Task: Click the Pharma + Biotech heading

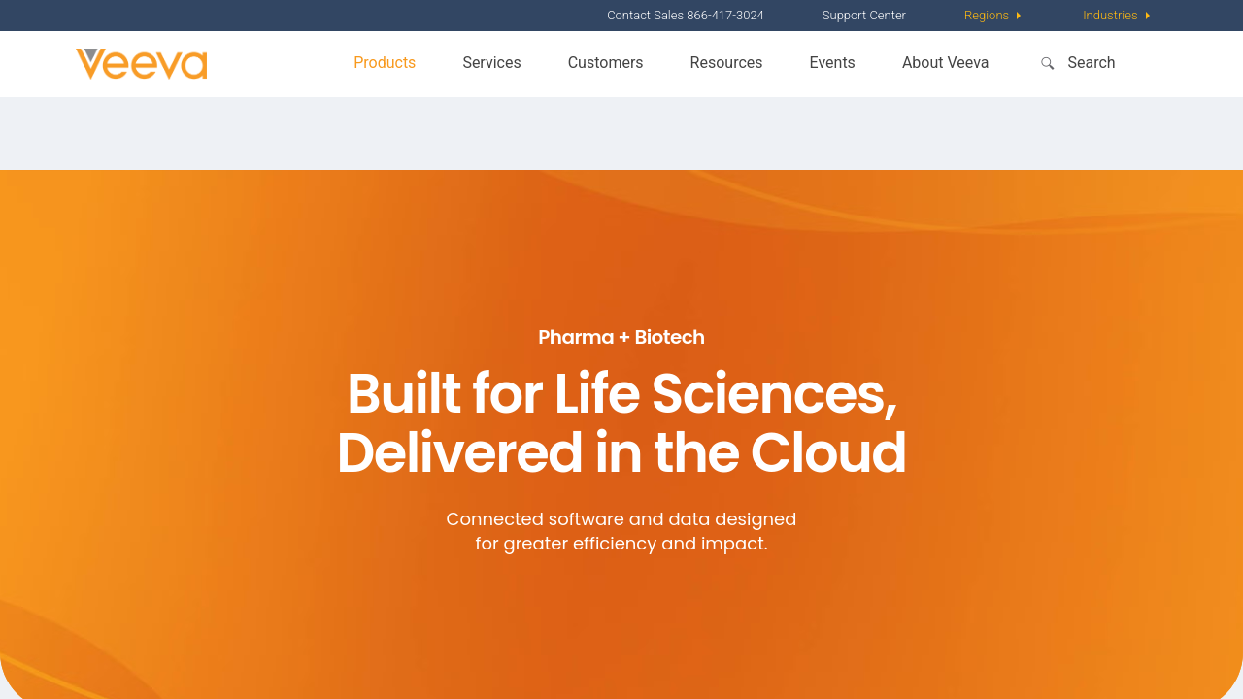Action: 621,337
